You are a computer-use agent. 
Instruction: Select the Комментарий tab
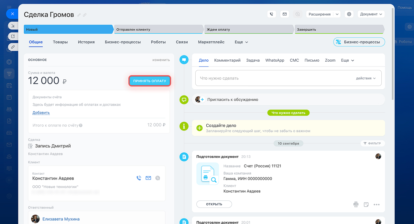click(227, 60)
